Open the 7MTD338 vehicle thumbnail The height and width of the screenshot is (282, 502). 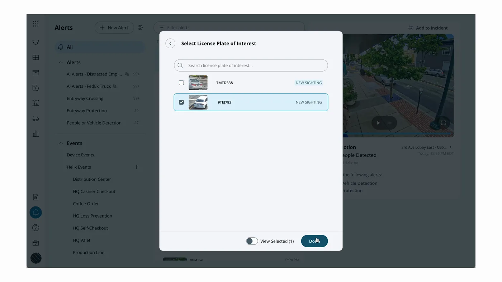[x=198, y=83]
